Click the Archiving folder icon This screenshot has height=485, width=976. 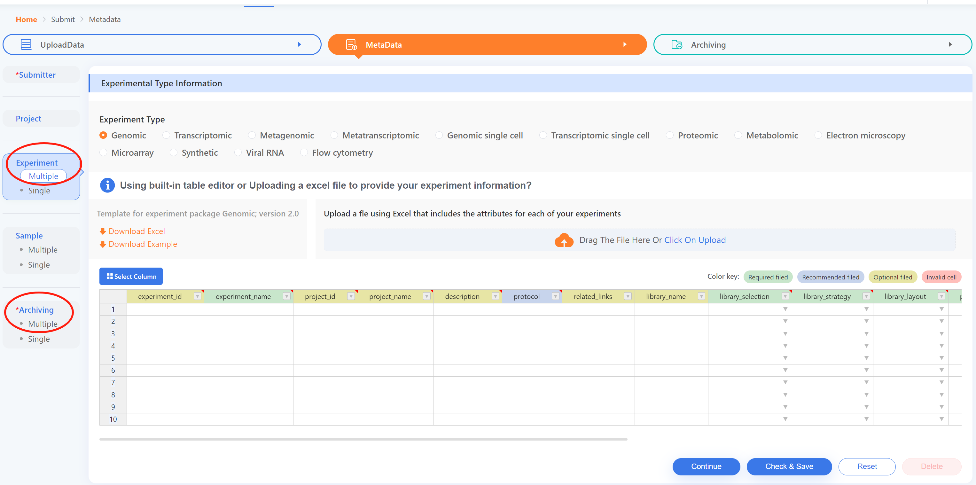(x=676, y=44)
